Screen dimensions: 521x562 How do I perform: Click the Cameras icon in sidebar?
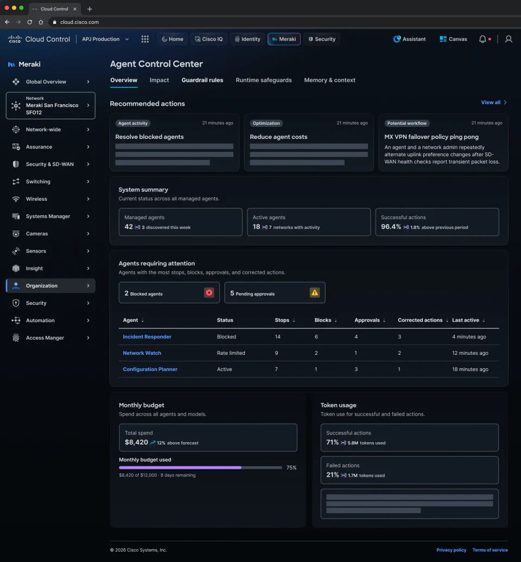(16, 234)
